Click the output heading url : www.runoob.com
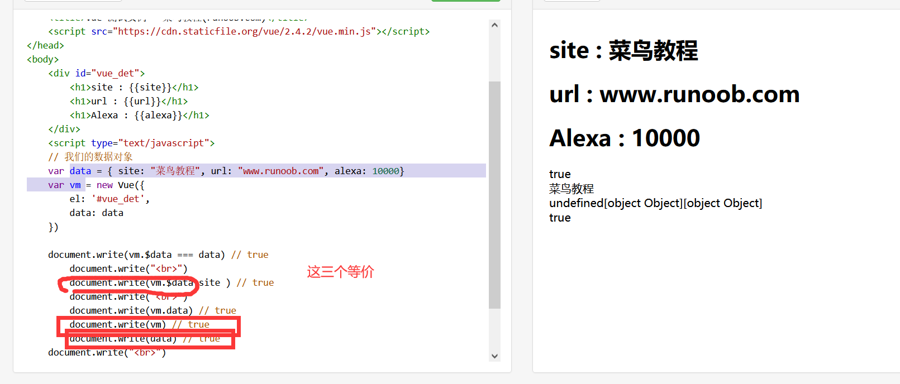 674,94
